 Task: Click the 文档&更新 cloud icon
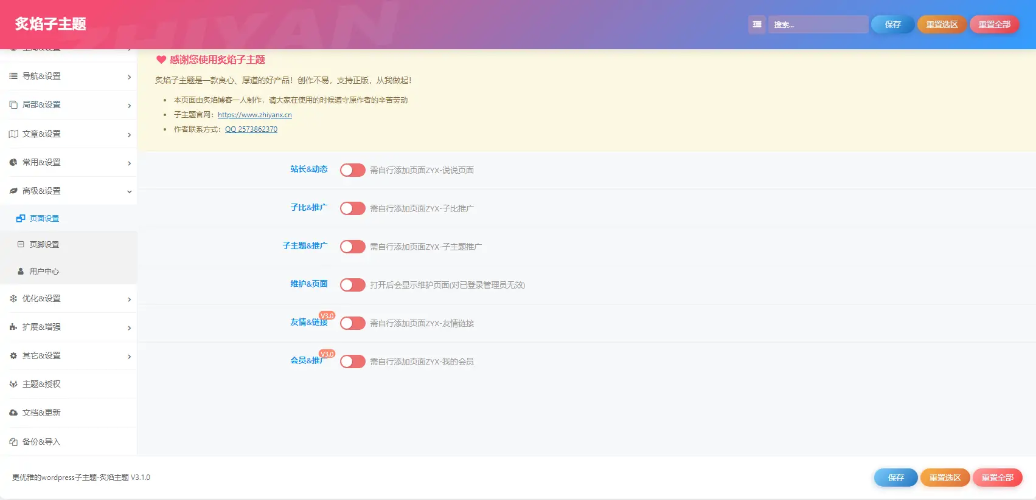(13, 413)
